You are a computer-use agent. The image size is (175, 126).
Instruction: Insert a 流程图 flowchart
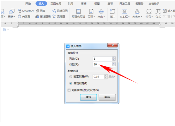pyautogui.click(x=59, y=17)
